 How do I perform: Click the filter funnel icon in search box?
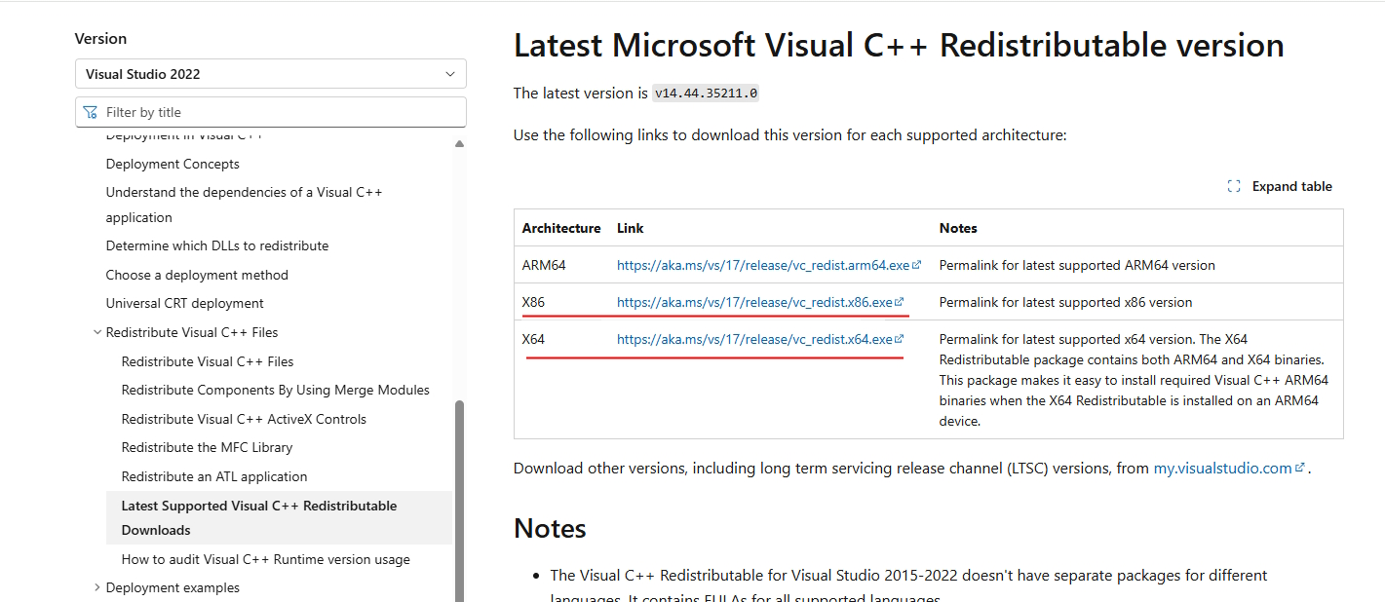pos(91,112)
